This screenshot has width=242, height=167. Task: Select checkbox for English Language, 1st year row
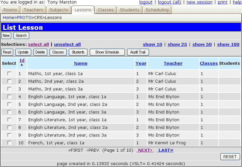(x=9, y=97)
